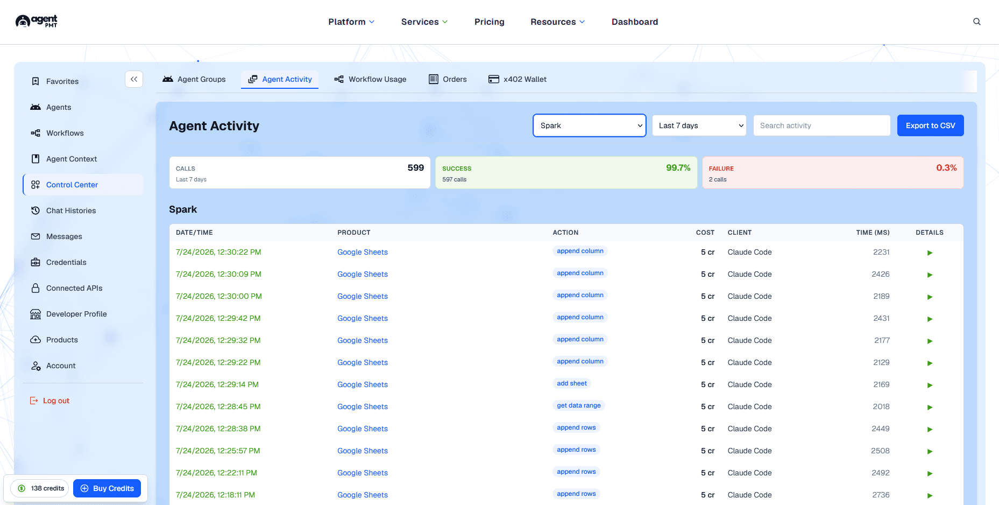
Task: Click the DATE/TIME column header
Action: [x=194, y=233]
